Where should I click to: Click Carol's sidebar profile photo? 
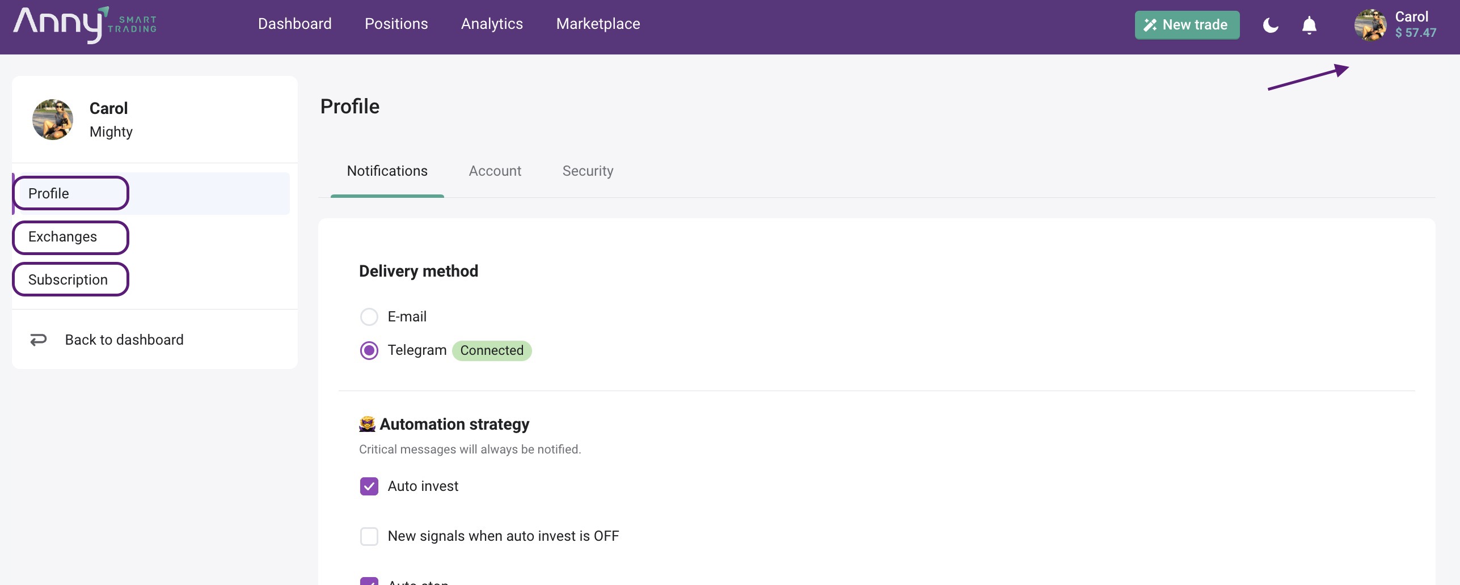coord(53,120)
